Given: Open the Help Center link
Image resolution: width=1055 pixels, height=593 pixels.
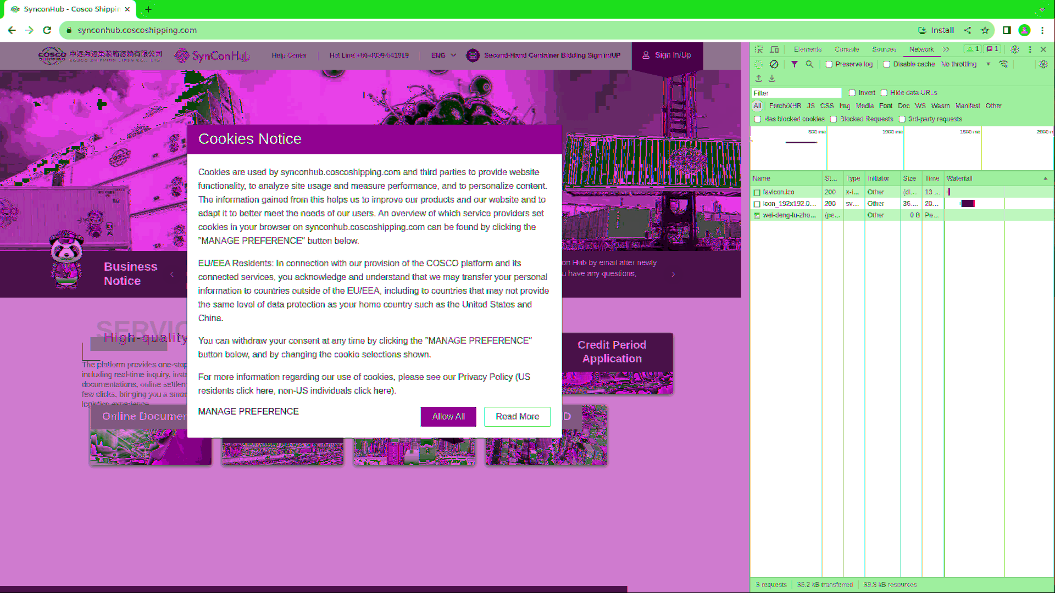Looking at the screenshot, I should click(289, 55).
